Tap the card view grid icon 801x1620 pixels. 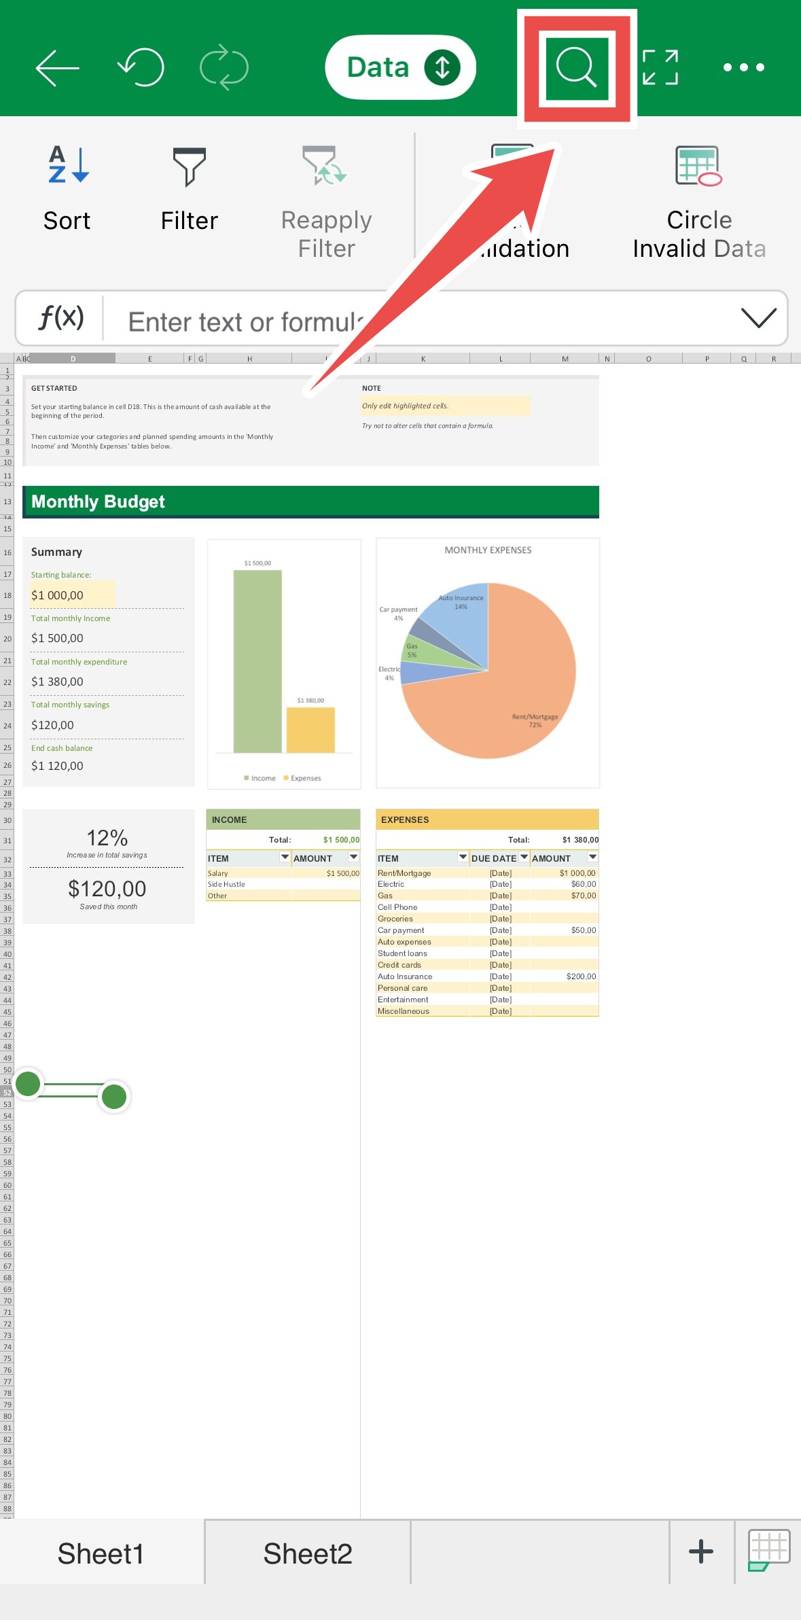coord(768,1551)
